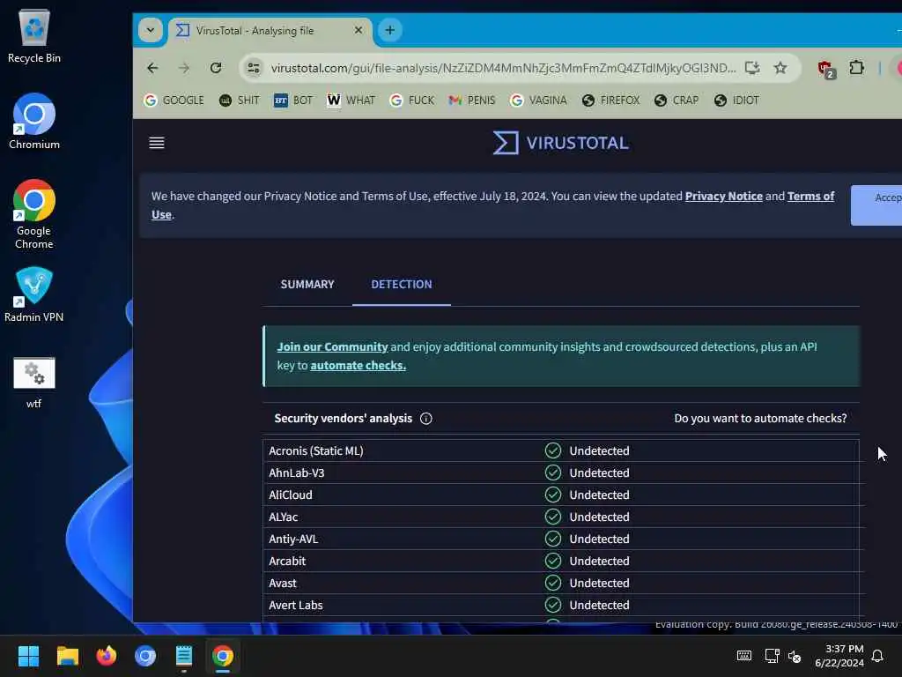The image size is (902, 677).
Task: Click the Accept button on privacy banner
Action: [x=876, y=205]
